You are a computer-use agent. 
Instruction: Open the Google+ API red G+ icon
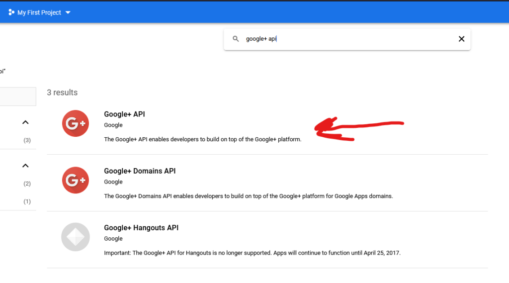pos(76,123)
